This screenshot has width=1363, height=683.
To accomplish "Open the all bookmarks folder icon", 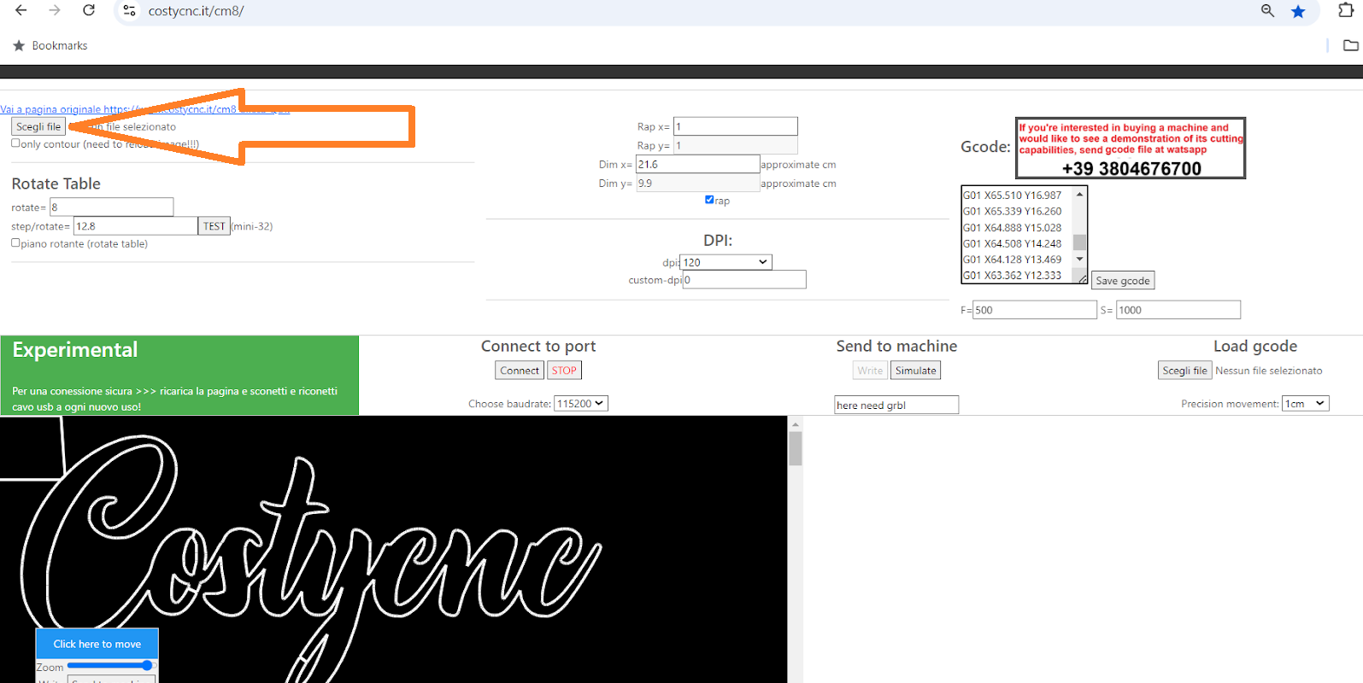I will [1351, 45].
